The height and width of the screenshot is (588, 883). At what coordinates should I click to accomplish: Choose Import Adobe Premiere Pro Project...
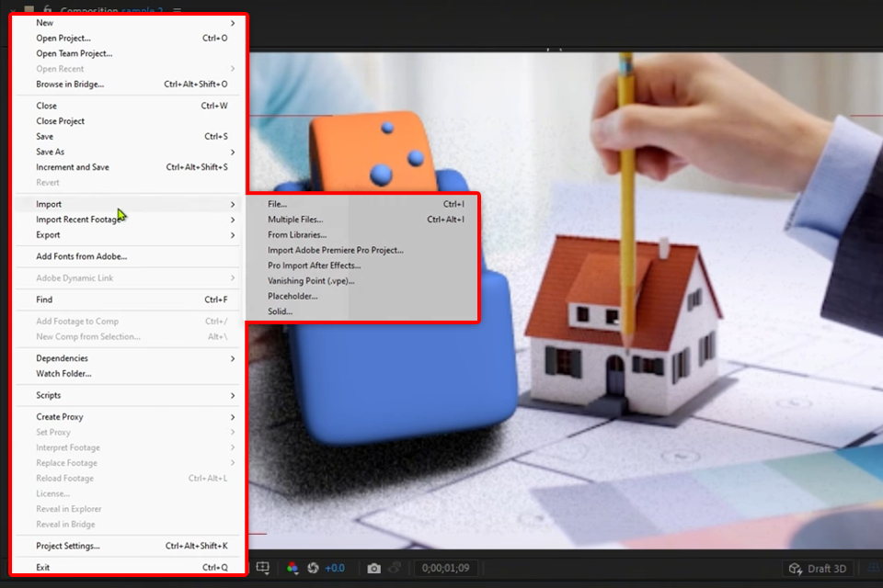363,251
